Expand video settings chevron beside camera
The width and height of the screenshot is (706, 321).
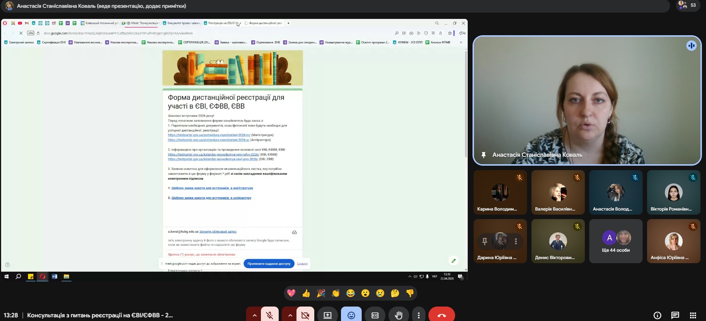pyautogui.click(x=290, y=315)
